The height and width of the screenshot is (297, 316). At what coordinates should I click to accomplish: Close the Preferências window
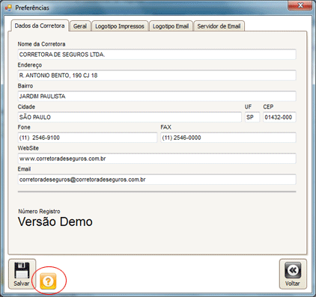[300, 5]
